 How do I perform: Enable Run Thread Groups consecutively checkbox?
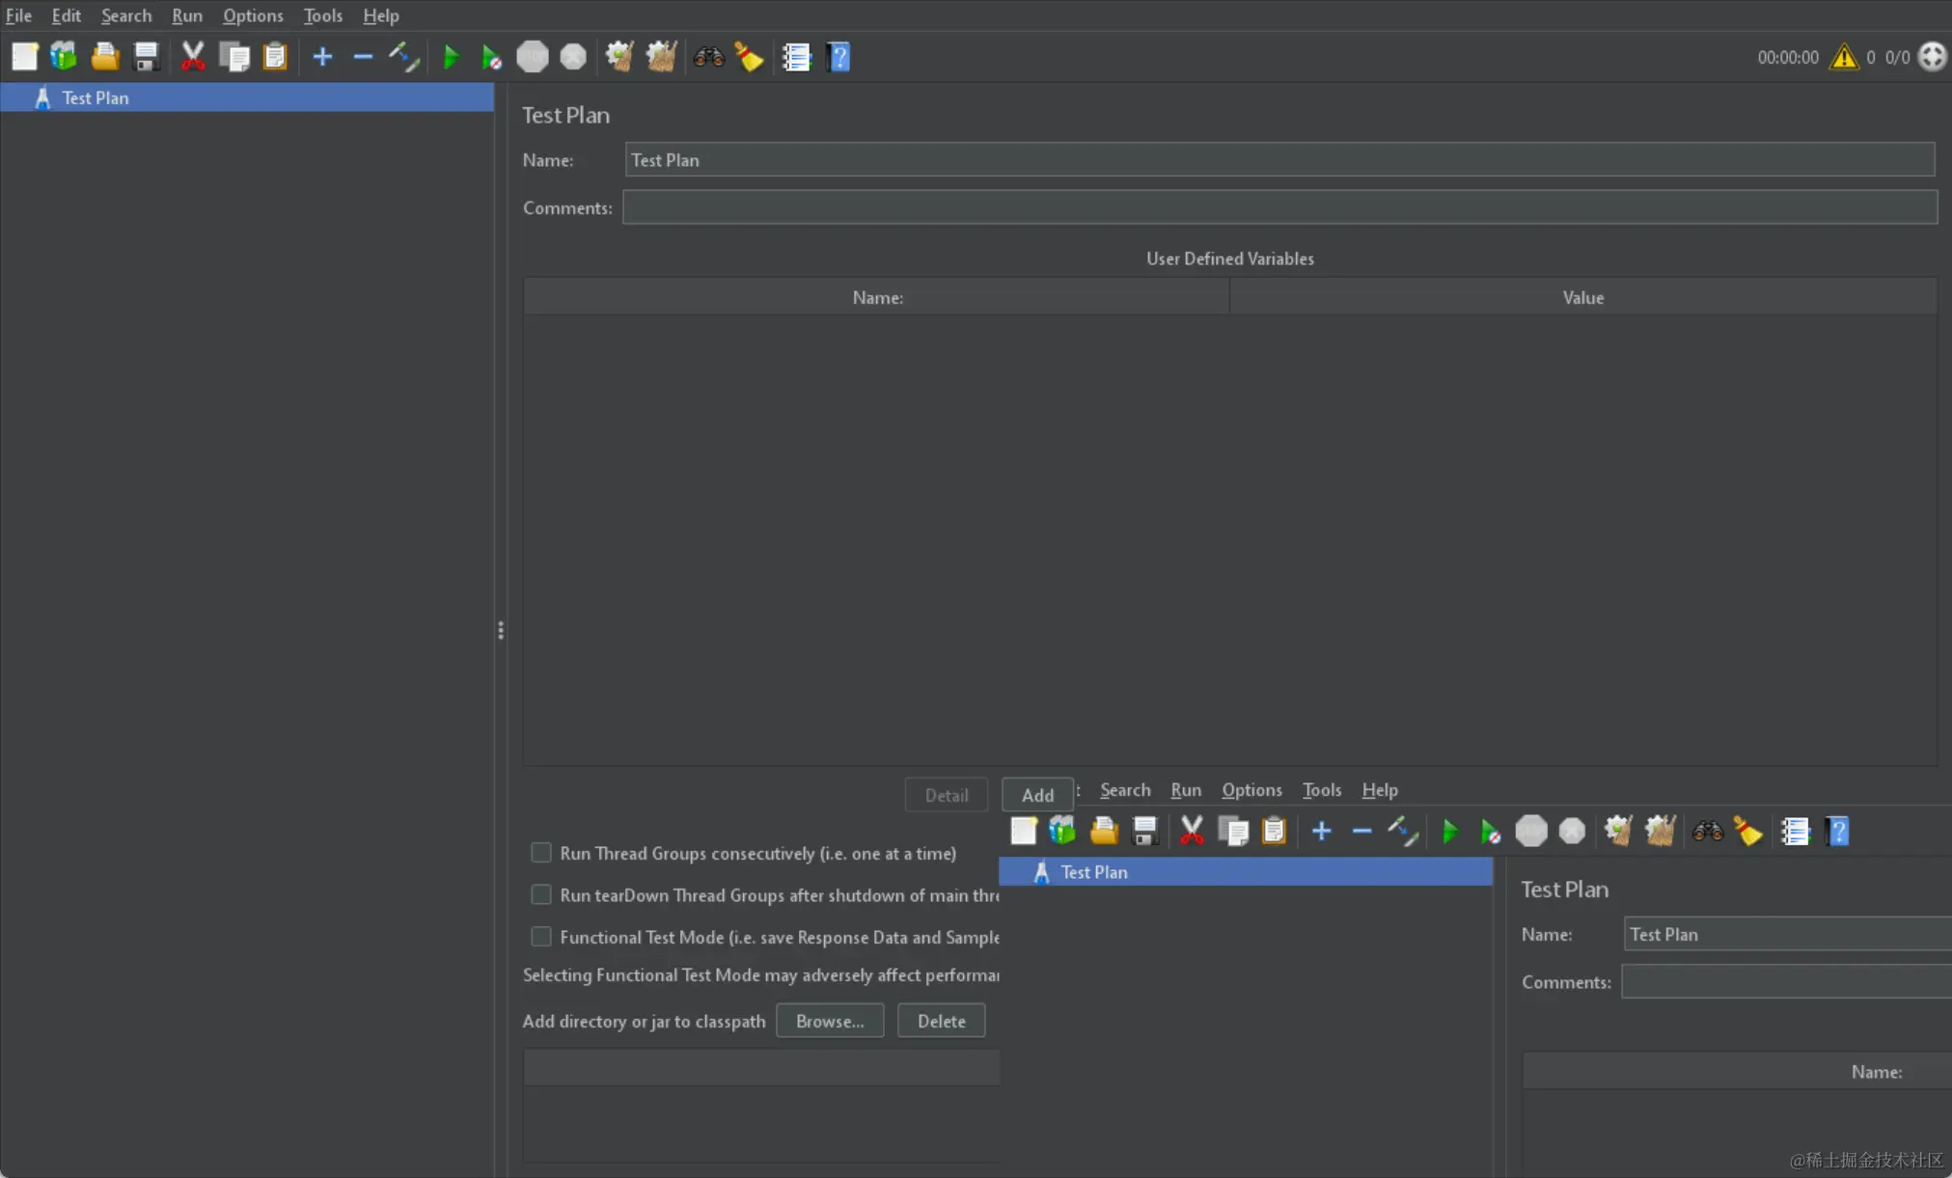[x=541, y=853]
